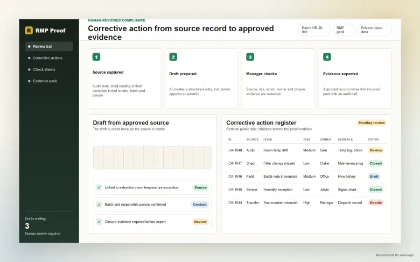Click the Source tag in draft checklist
Viewport: 420px width, 262px height.
coord(200,187)
